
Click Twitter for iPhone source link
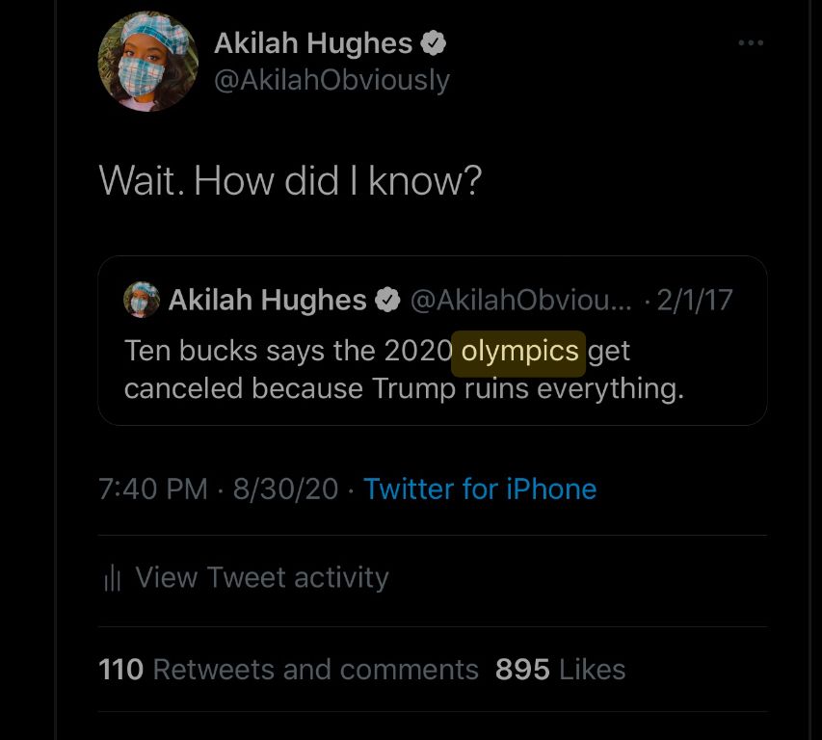click(480, 489)
